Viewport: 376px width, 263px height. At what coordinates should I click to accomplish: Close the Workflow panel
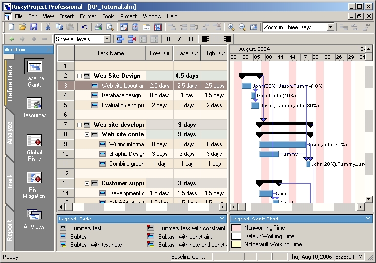pos(49,50)
